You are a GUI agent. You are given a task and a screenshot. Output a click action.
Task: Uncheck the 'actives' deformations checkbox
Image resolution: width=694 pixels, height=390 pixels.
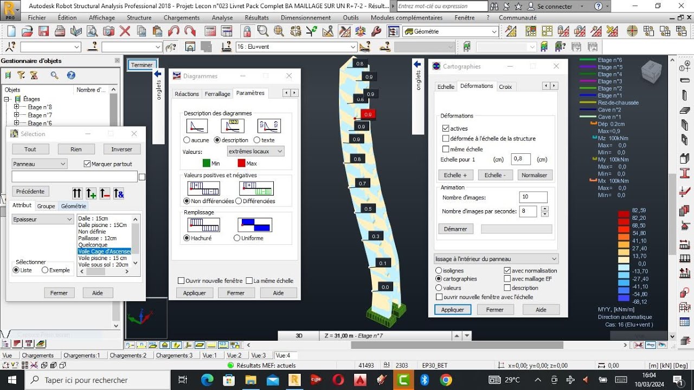point(446,128)
